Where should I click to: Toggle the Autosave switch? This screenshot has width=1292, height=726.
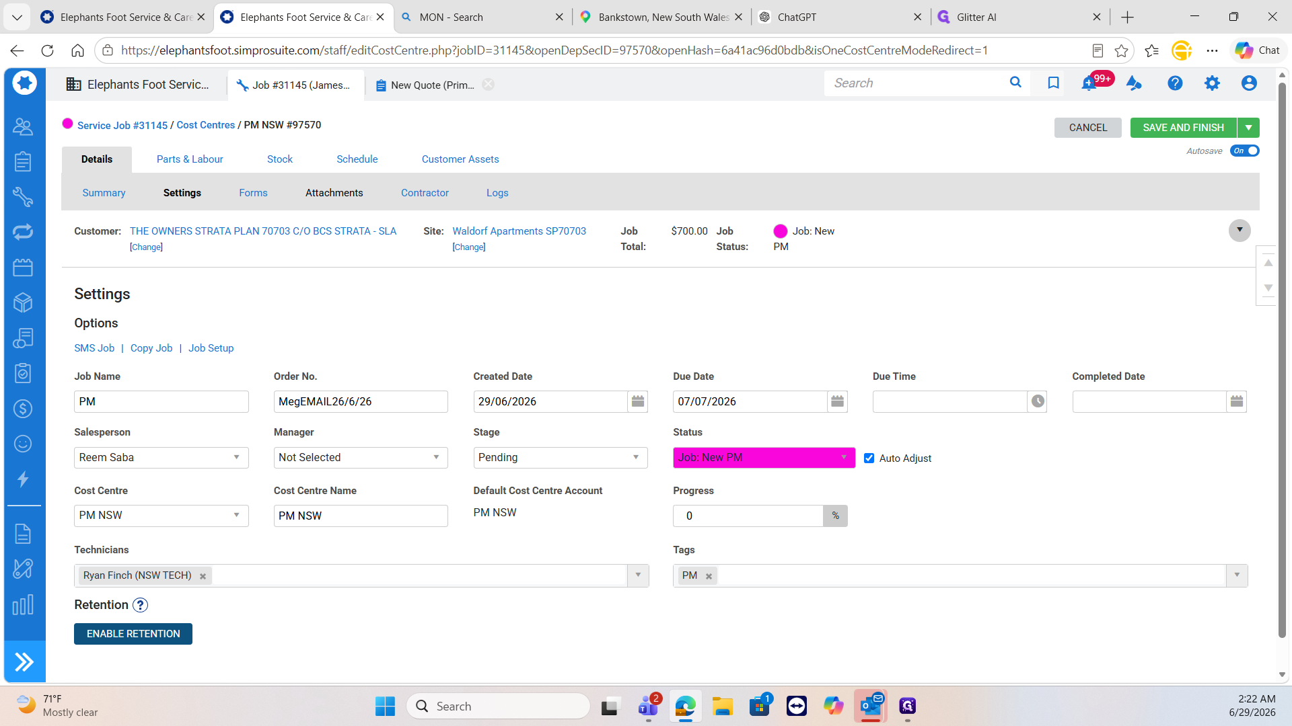[1244, 151]
